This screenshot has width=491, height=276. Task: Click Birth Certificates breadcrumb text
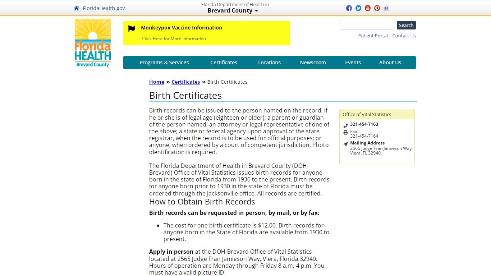click(228, 82)
